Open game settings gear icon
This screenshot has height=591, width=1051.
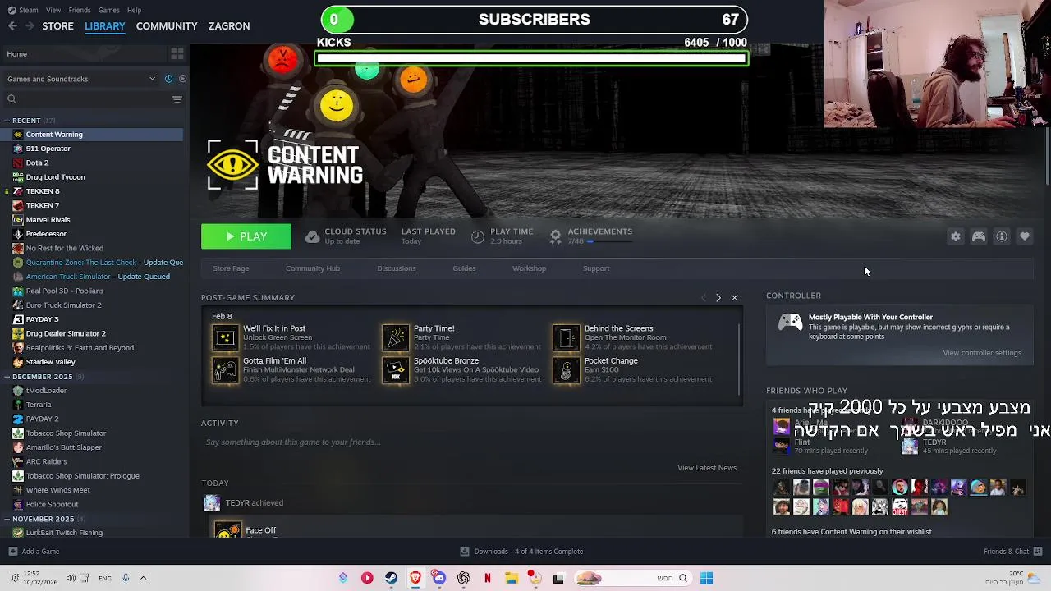click(956, 236)
